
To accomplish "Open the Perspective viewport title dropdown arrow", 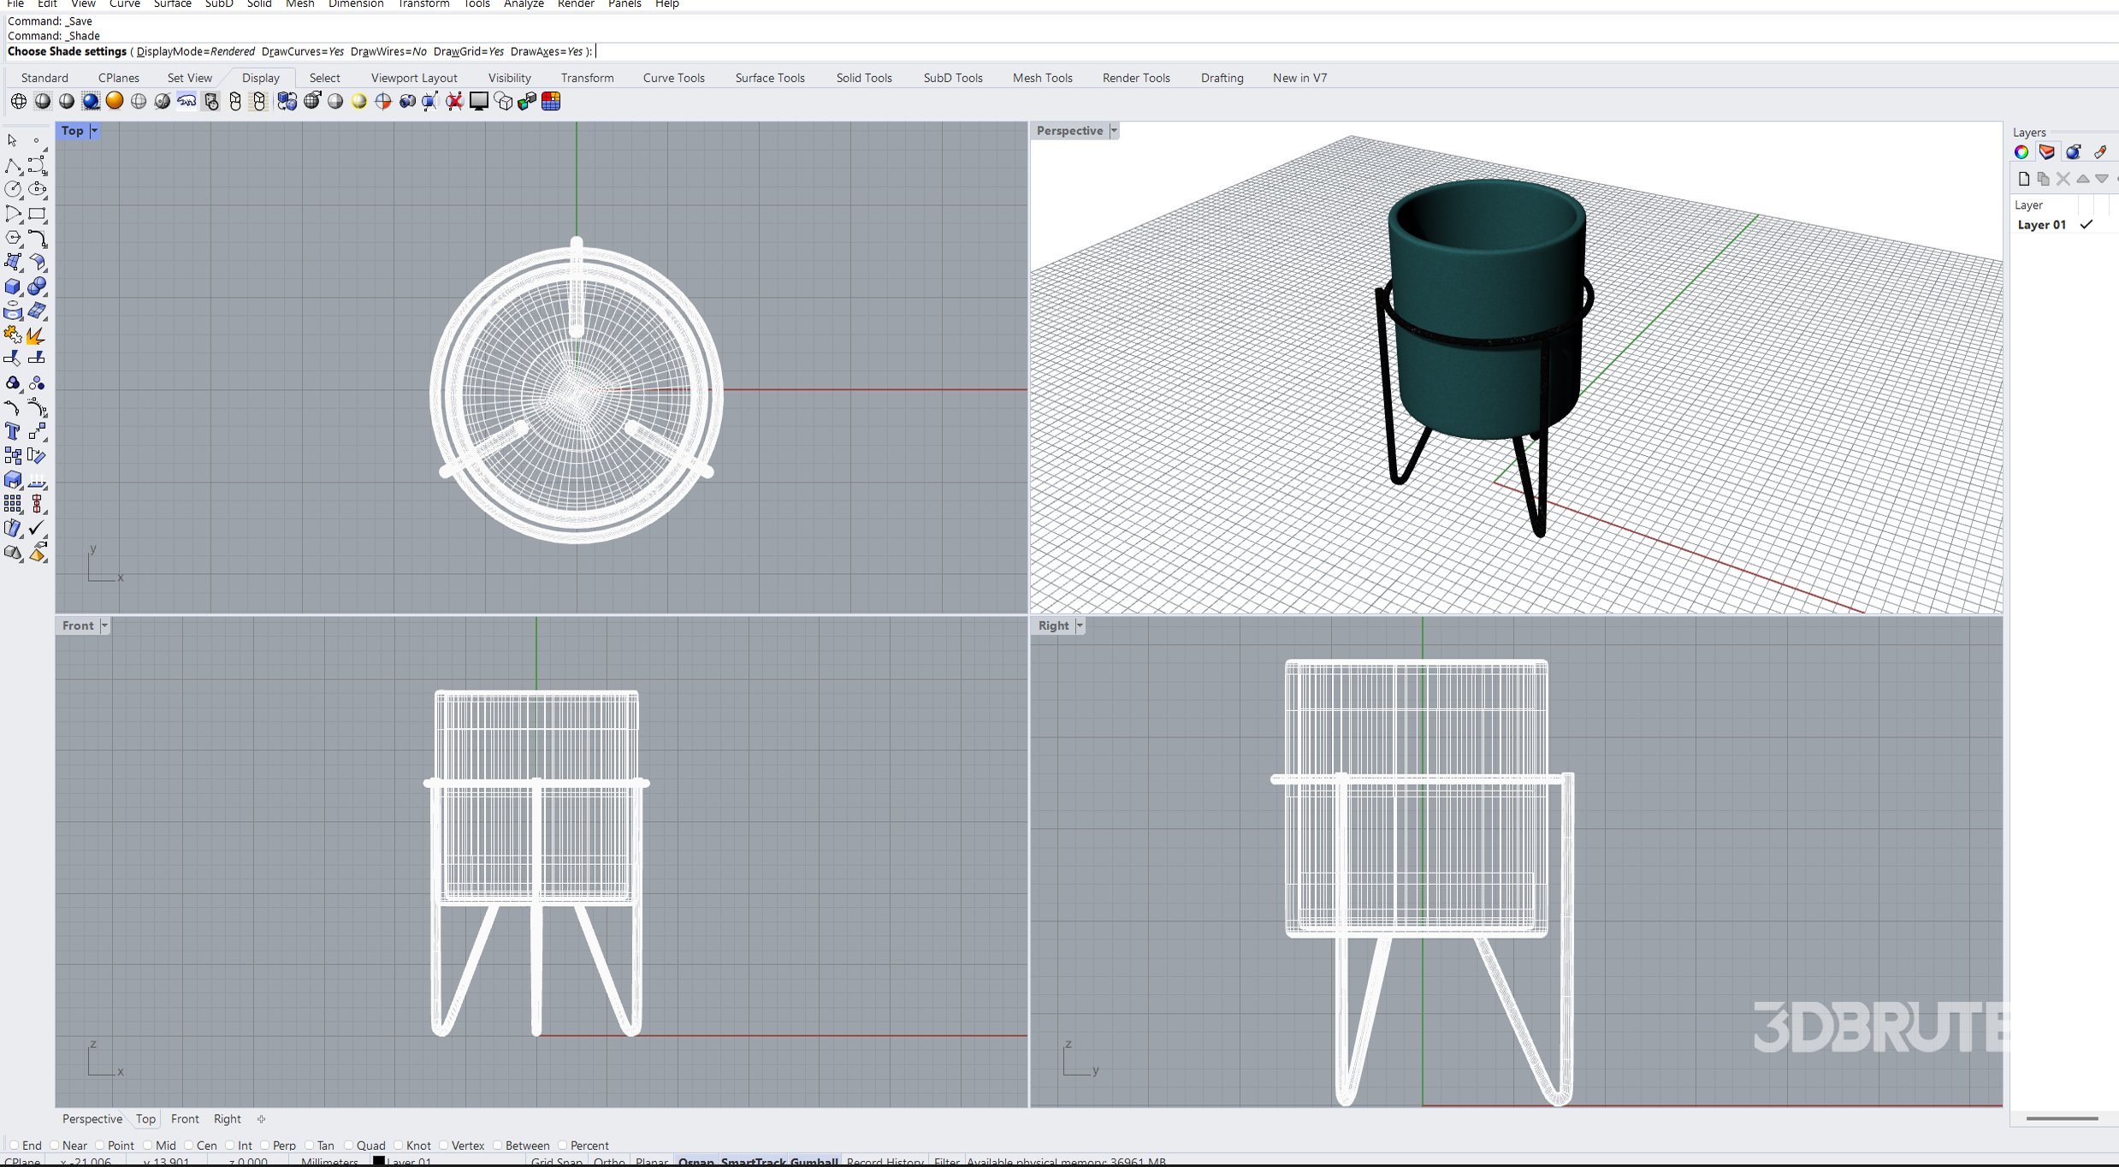I will [x=1114, y=131].
